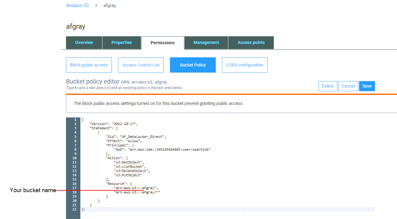Click the afgray breadcrumb item
This screenshot has height=219, width=397.
click(x=109, y=5)
